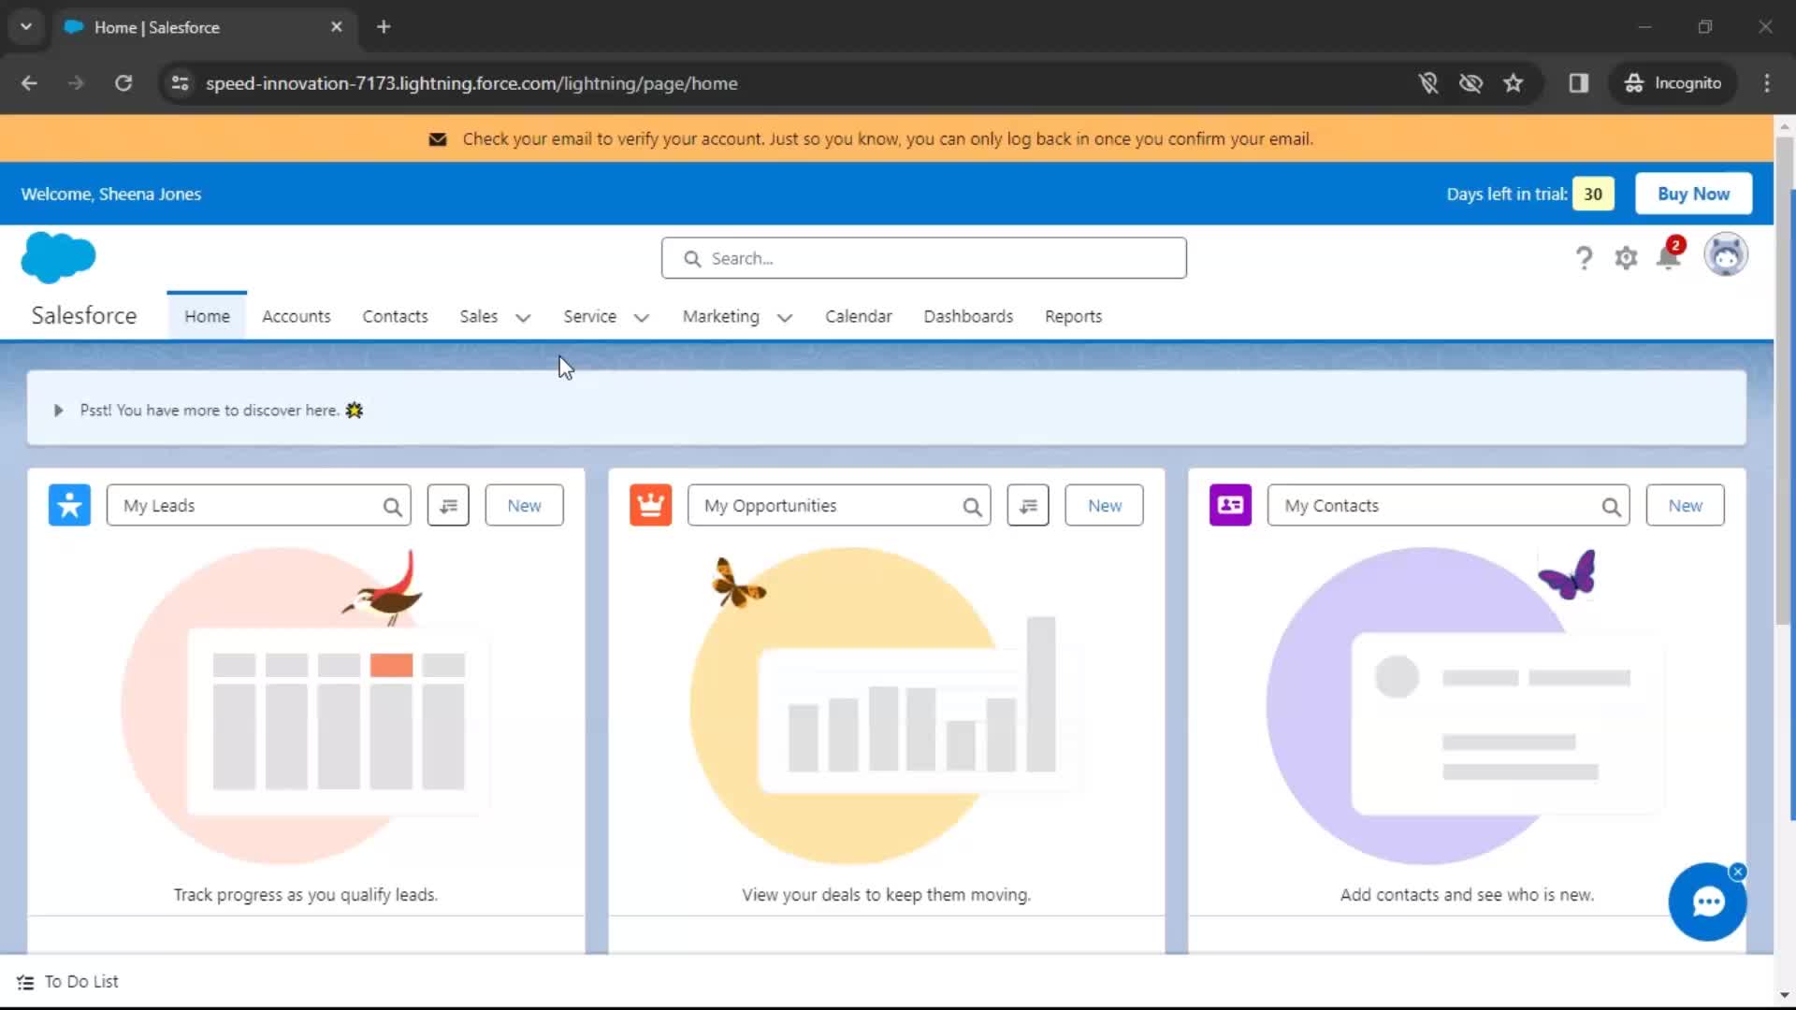This screenshot has height=1010, width=1796.
Task: Click the Sales tab label
Action: tap(478, 316)
